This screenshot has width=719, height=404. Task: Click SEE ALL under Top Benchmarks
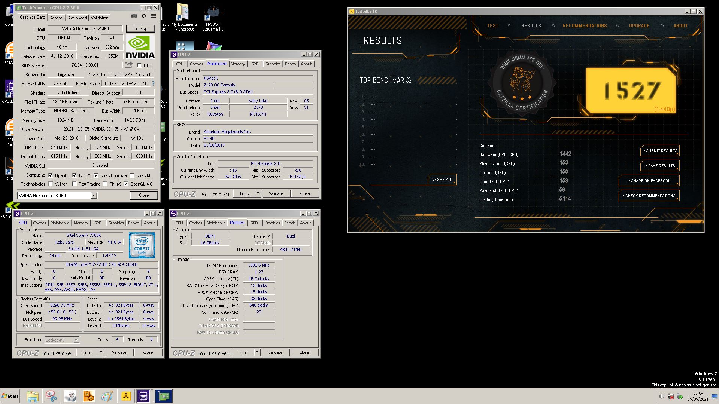442,180
